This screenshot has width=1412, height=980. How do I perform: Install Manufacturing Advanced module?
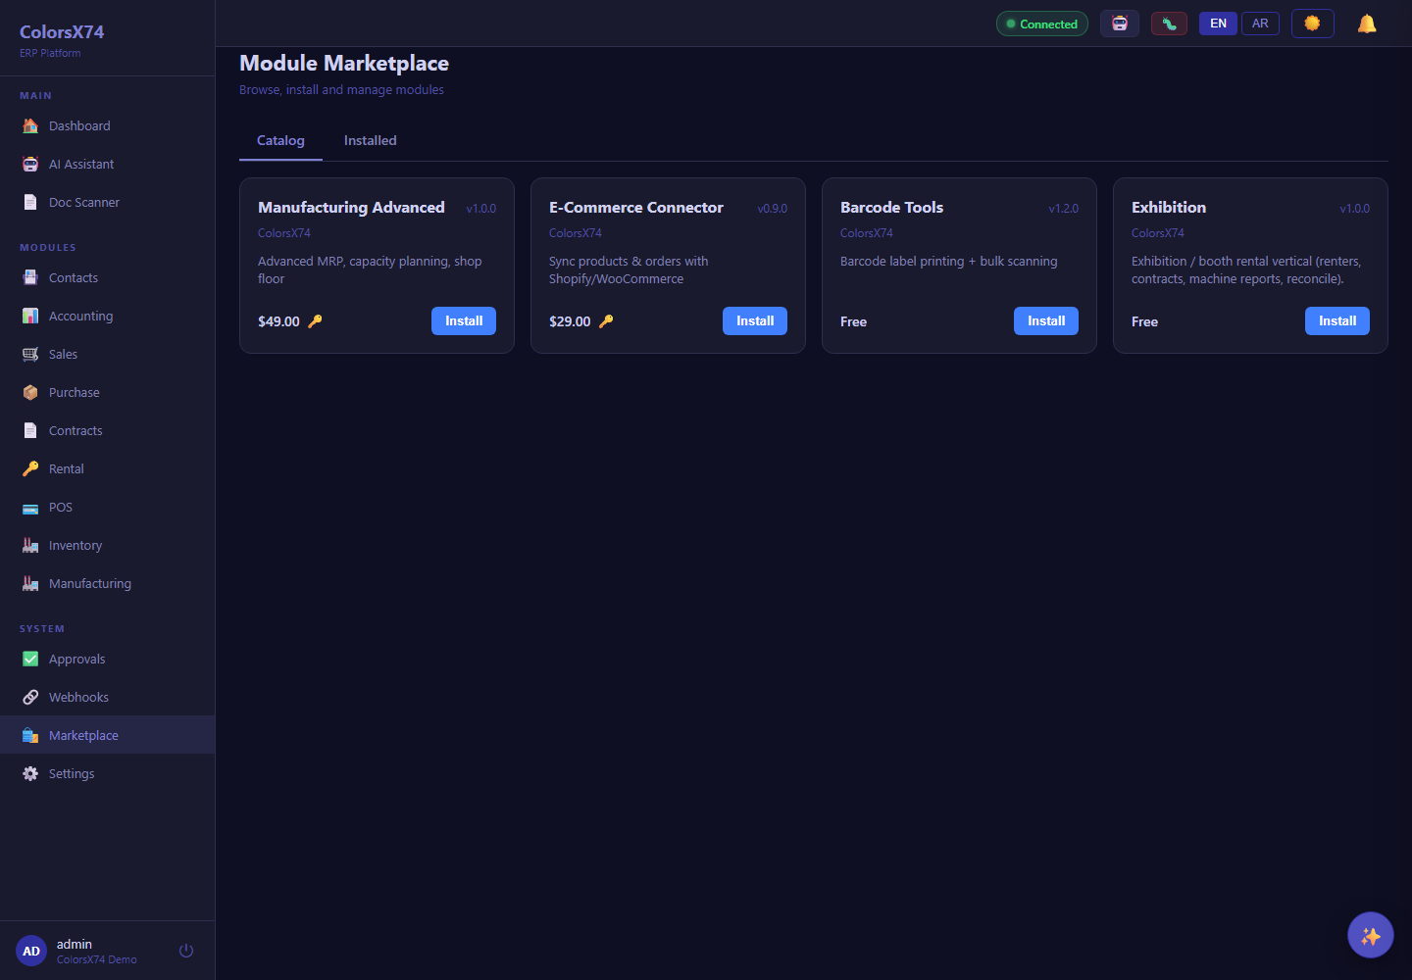[x=464, y=321]
